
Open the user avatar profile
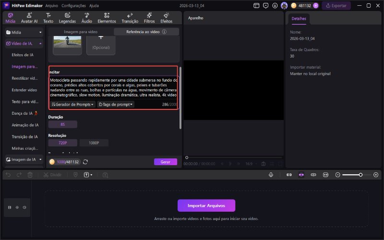[x=284, y=5]
